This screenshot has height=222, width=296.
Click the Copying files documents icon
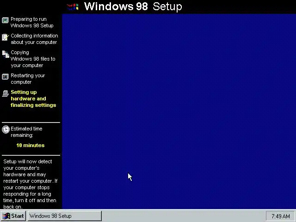click(x=6, y=54)
